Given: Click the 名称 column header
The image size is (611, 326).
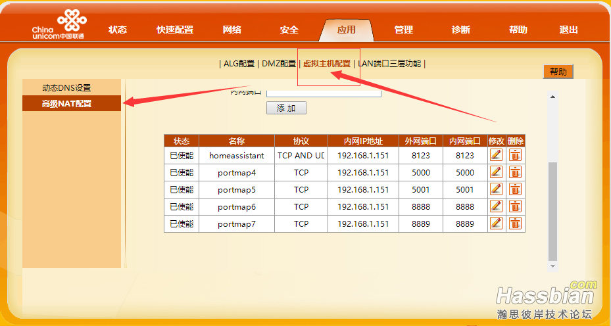Looking at the screenshot, I should coord(237,141).
